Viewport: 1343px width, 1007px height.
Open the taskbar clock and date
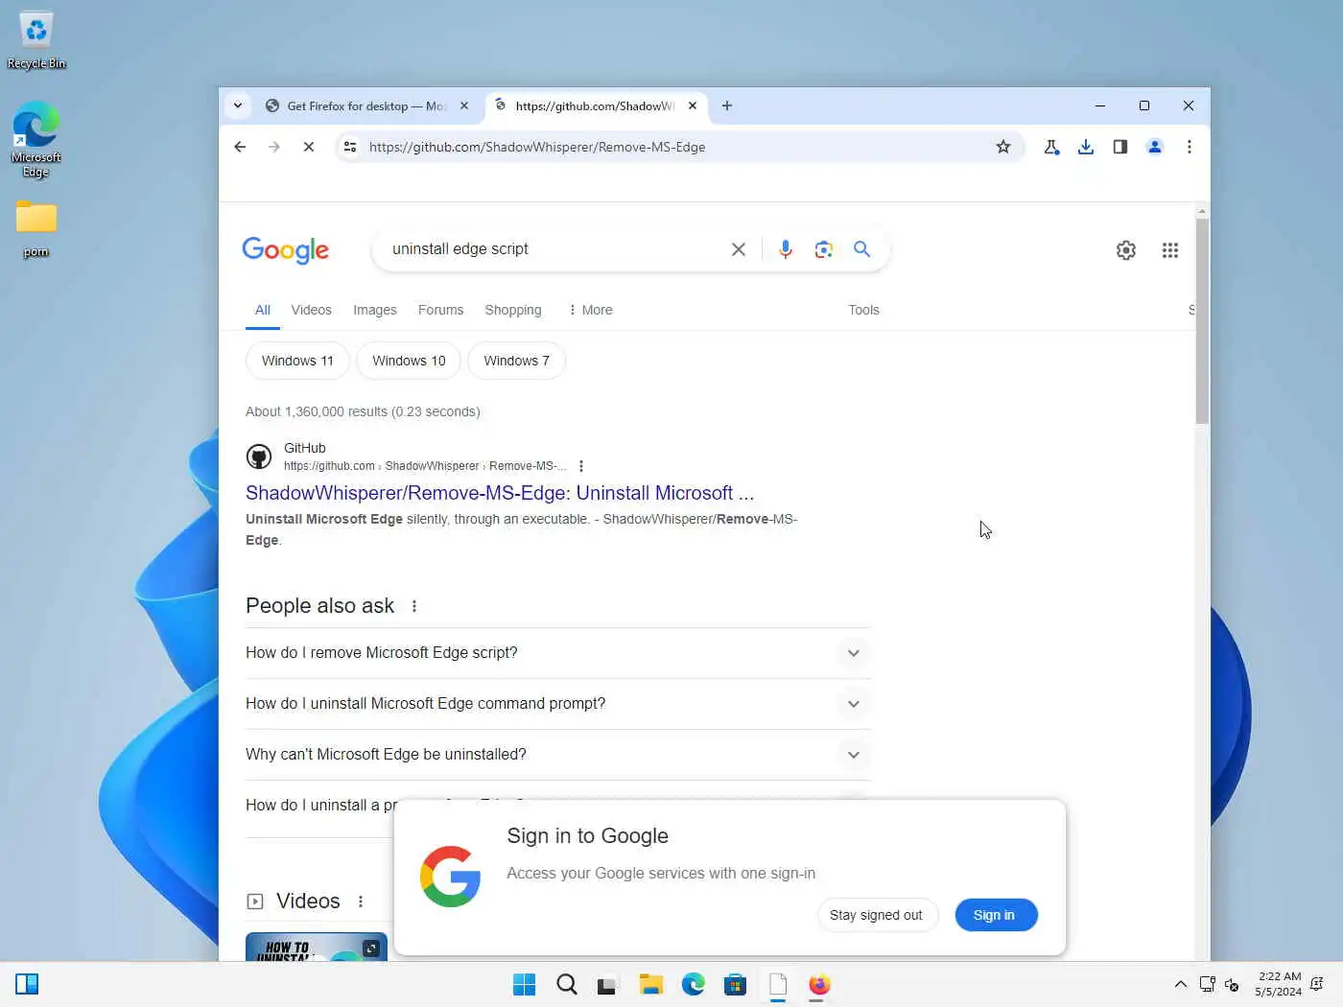[1278, 985]
